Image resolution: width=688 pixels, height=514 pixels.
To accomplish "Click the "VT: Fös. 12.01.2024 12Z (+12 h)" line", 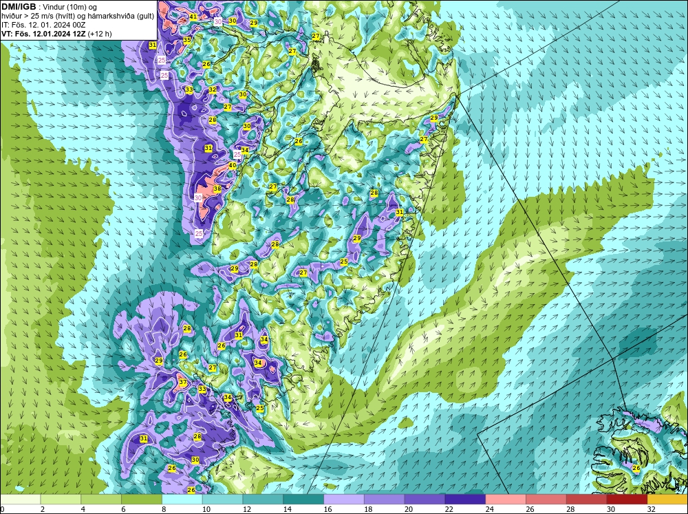I will [56, 34].
